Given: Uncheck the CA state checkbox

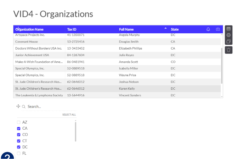Looking at the screenshot, I should [19, 128].
